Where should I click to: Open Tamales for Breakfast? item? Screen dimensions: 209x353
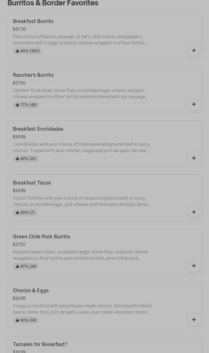pyautogui.click(x=40, y=344)
